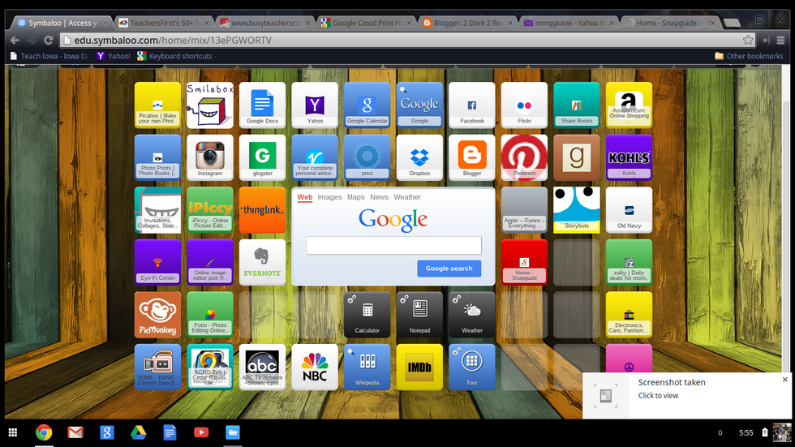Open the Amazon shopping tile
The width and height of the screenshot is (795, 447).
point(629,105)
